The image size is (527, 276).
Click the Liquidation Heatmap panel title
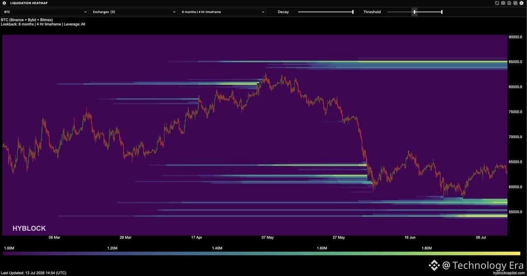point(29,3)
